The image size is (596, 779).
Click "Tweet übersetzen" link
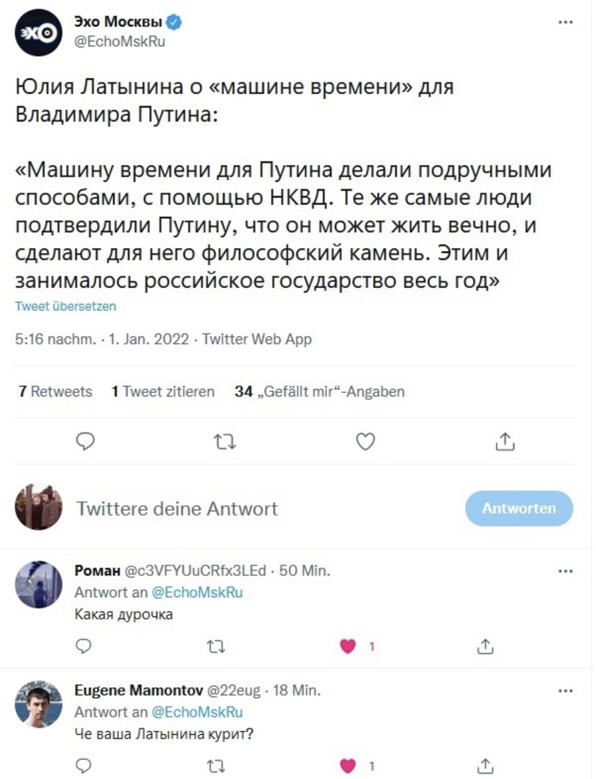point(65,306)
